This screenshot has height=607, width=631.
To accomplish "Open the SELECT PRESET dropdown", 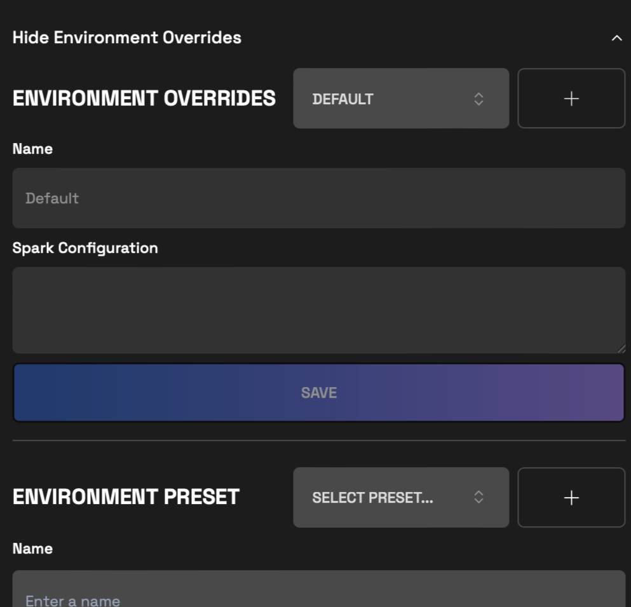I will pos(400,497).
